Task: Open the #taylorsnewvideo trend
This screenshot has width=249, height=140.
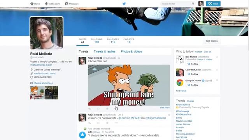Action: pyautogui.click(x=184, y=121)
